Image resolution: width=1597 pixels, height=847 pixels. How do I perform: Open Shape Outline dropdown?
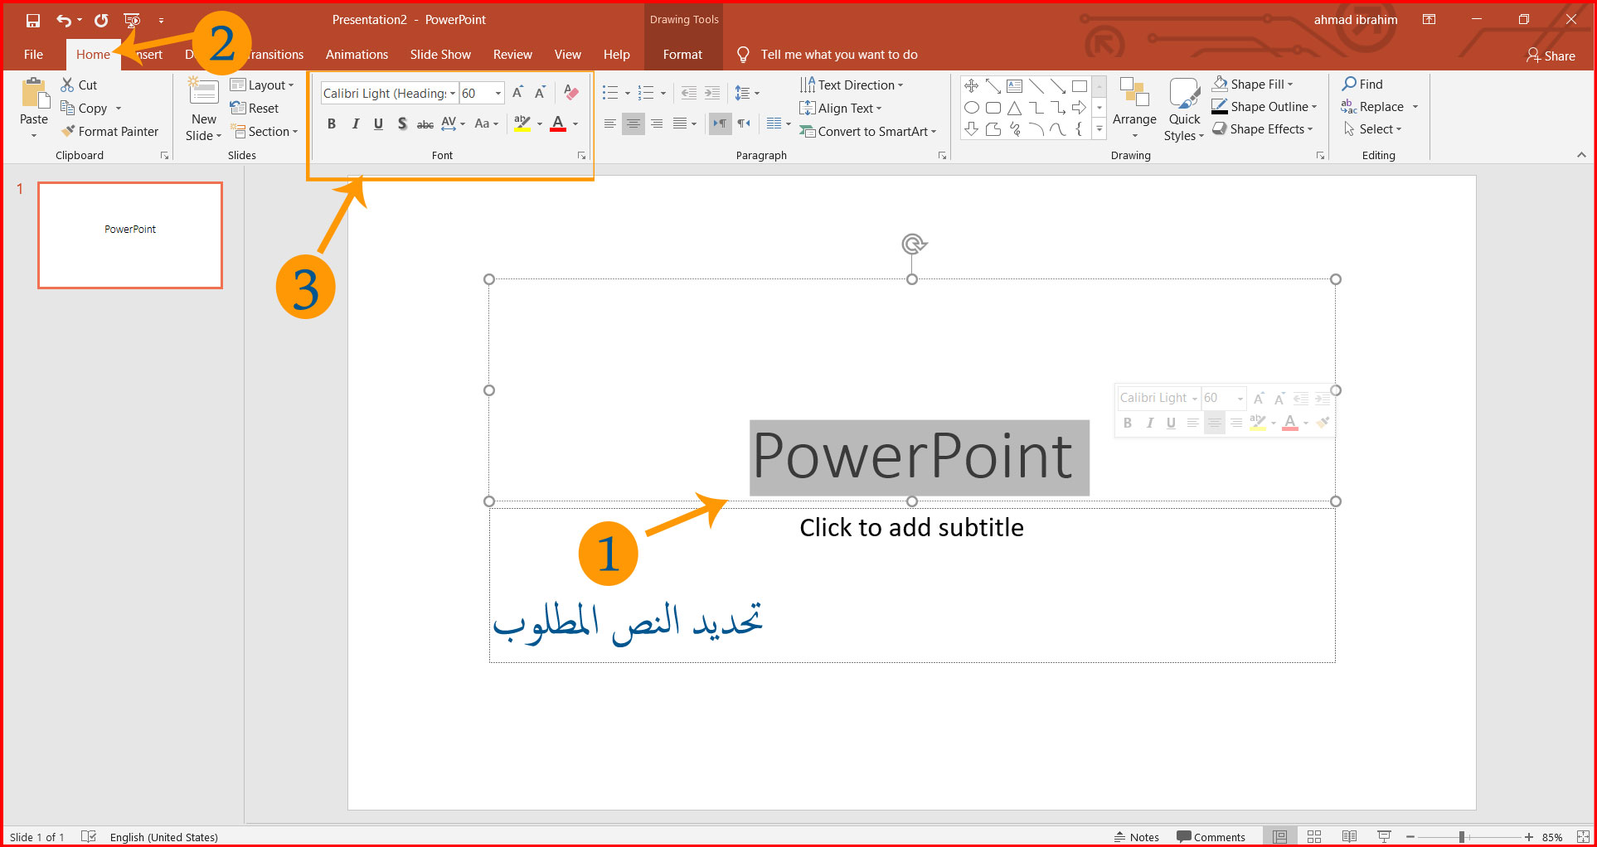(x=1264, y=106)
